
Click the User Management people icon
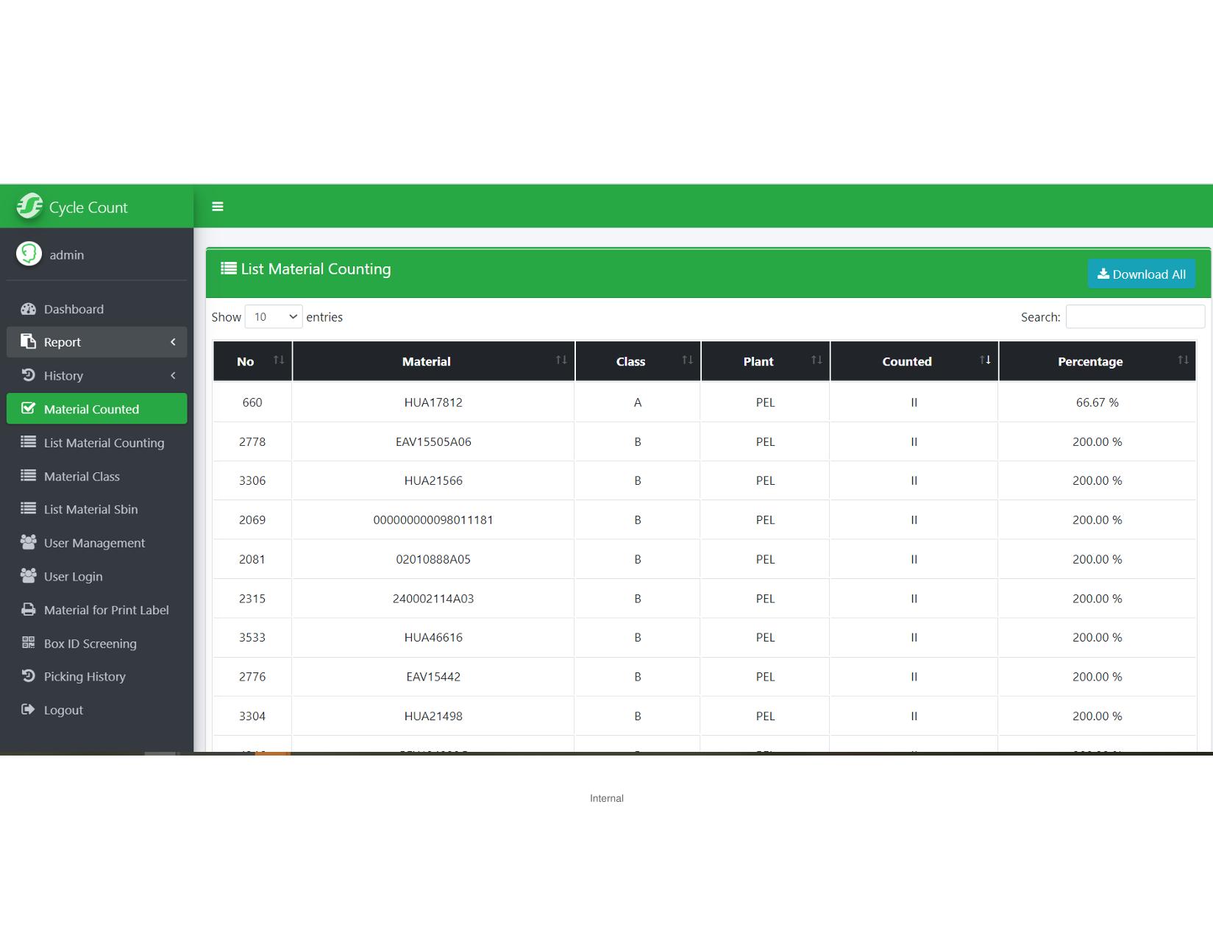point(28,543)
